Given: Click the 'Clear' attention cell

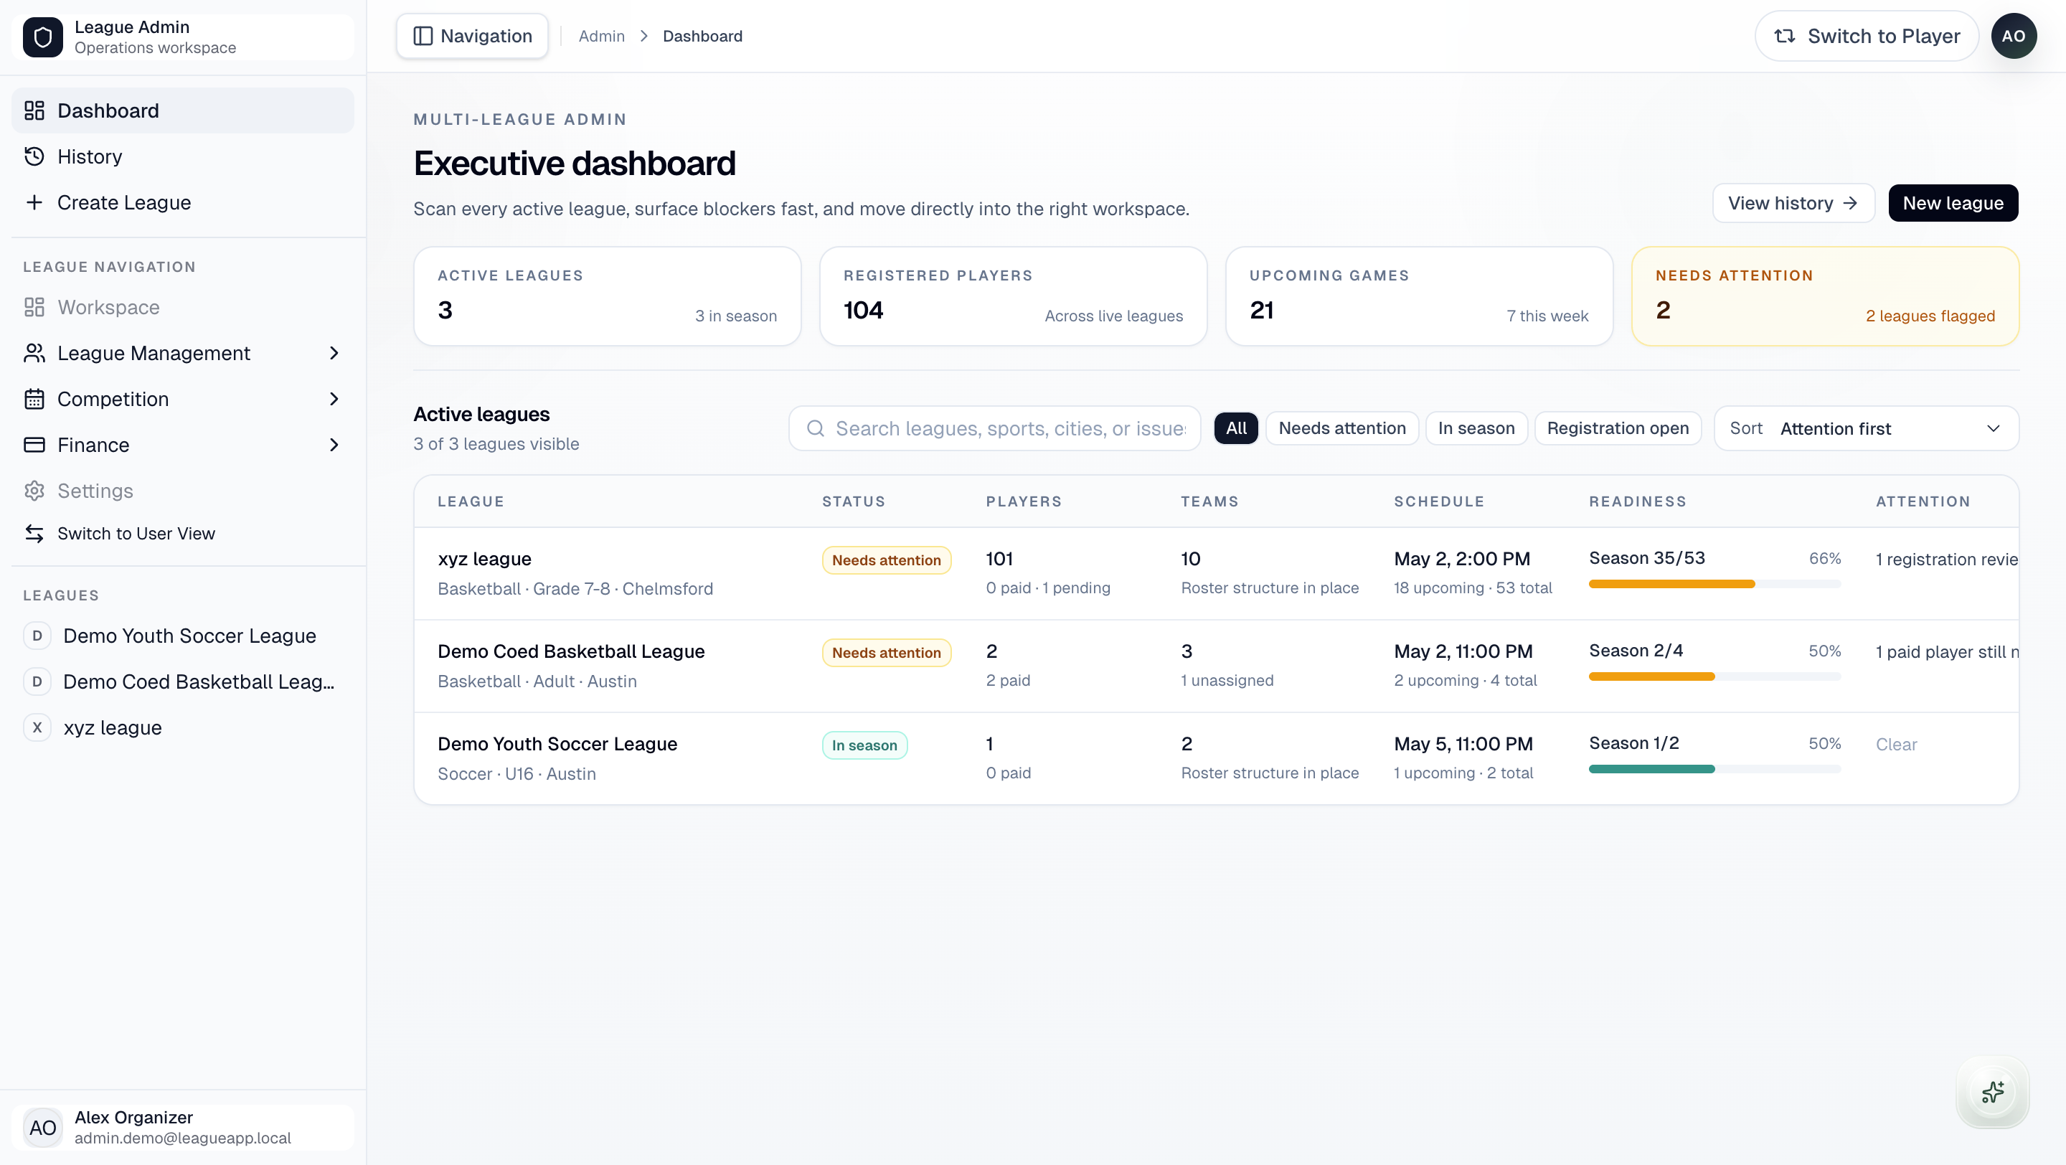Looking at the screenshot, I should pyautogui.click(x=1896, y=745).
